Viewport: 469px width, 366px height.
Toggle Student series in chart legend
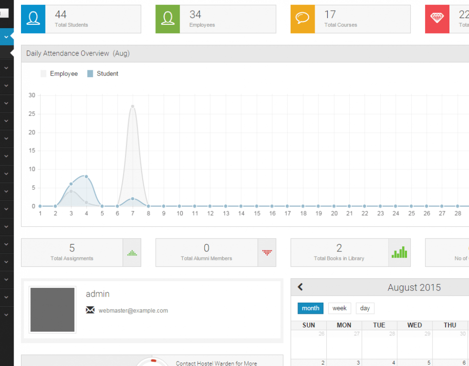pyautogui.click(x=103, y=74)
